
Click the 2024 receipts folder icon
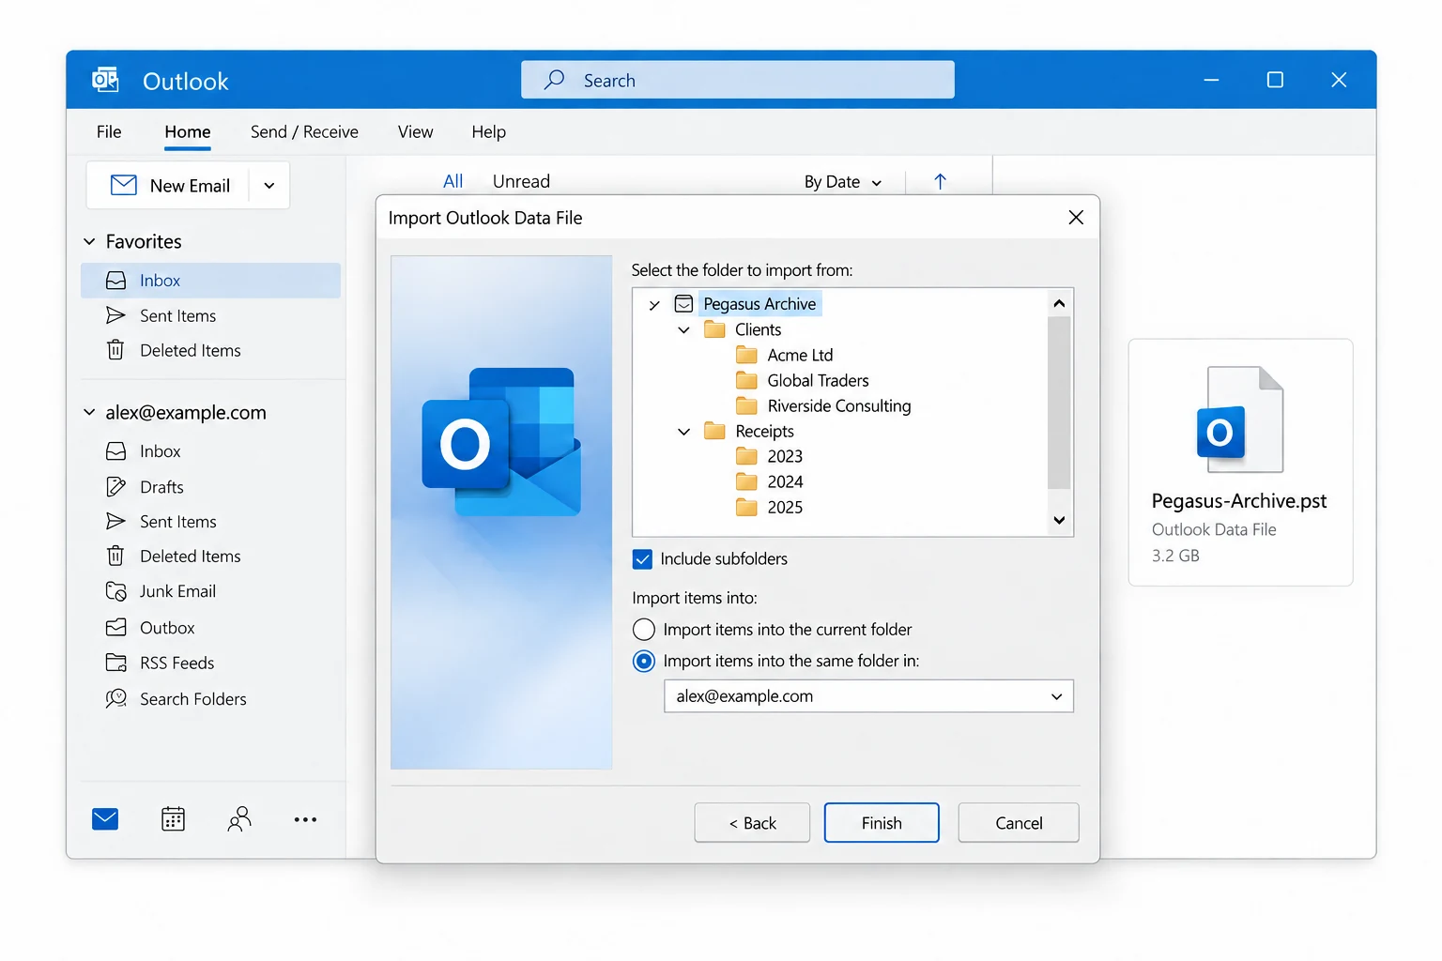[x=746, y=481]
